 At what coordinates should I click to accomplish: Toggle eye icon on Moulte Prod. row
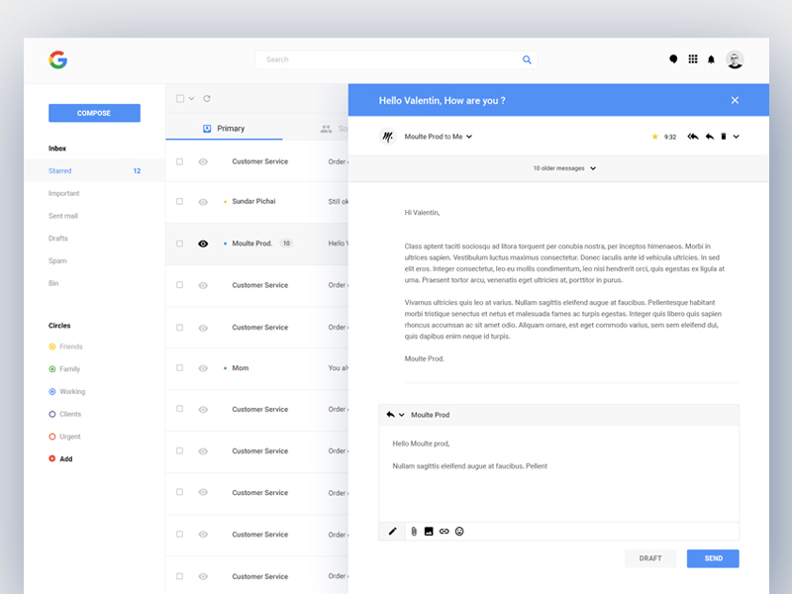click(203, 244)
